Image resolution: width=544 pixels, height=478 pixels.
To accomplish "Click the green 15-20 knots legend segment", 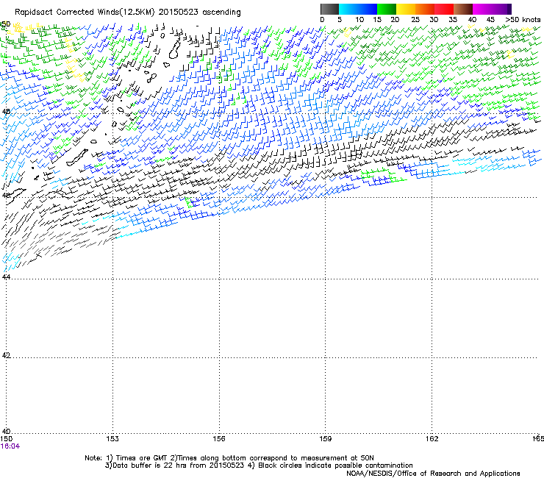I will pyautogui.click(x=387, y=9).
